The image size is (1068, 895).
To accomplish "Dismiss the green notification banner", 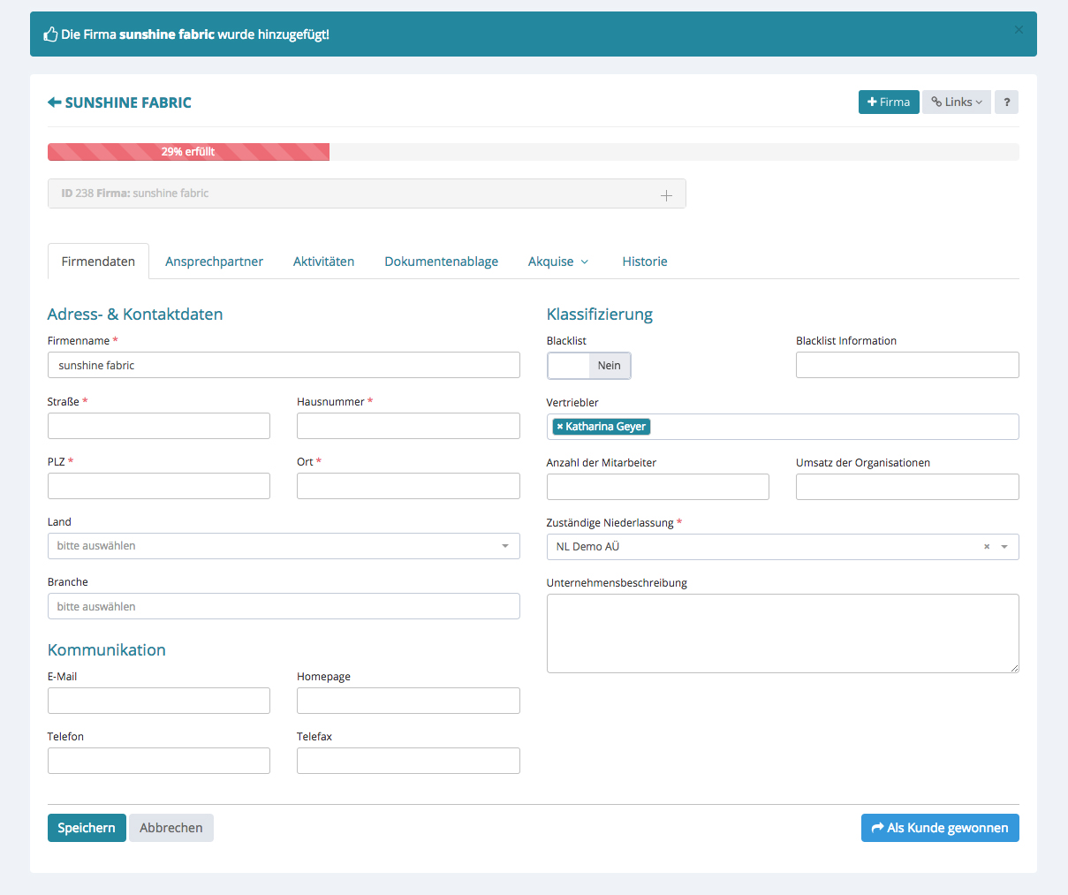I will coord(1019,30).
